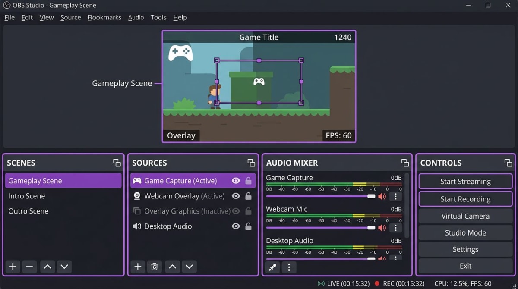The height and width of the screenshot is (289, 518).
Task: Enable Studio Mode
Action: (465, 232)
